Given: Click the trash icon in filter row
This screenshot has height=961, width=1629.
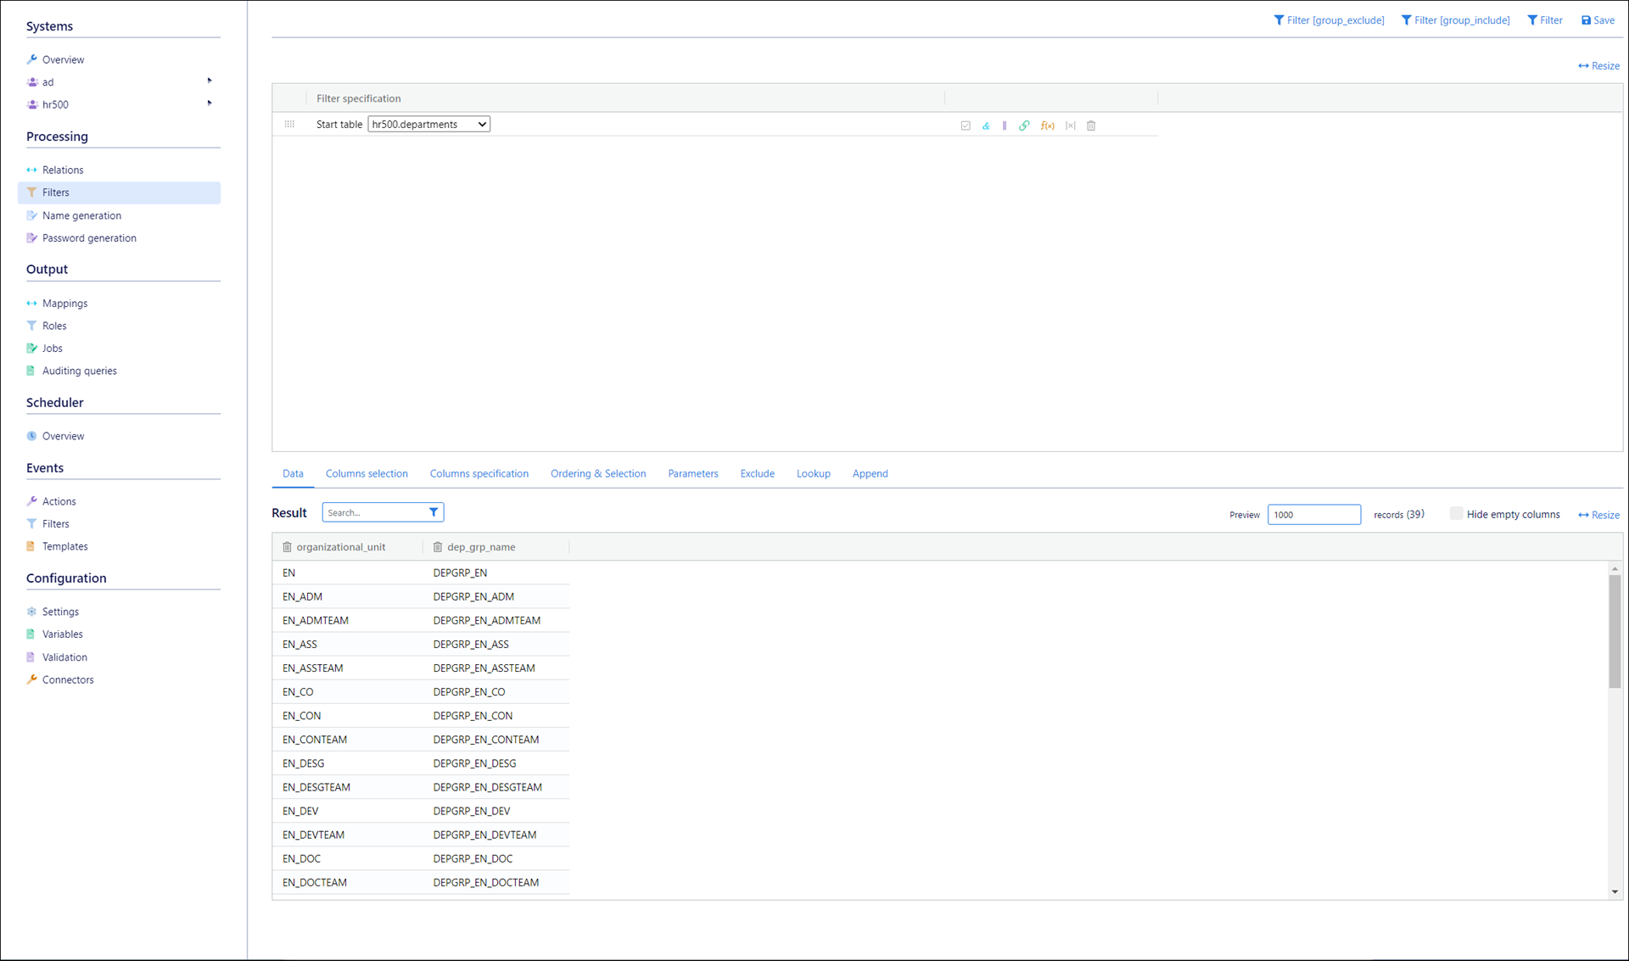Looking at the screenshot, I should [x=1091, y=126].
